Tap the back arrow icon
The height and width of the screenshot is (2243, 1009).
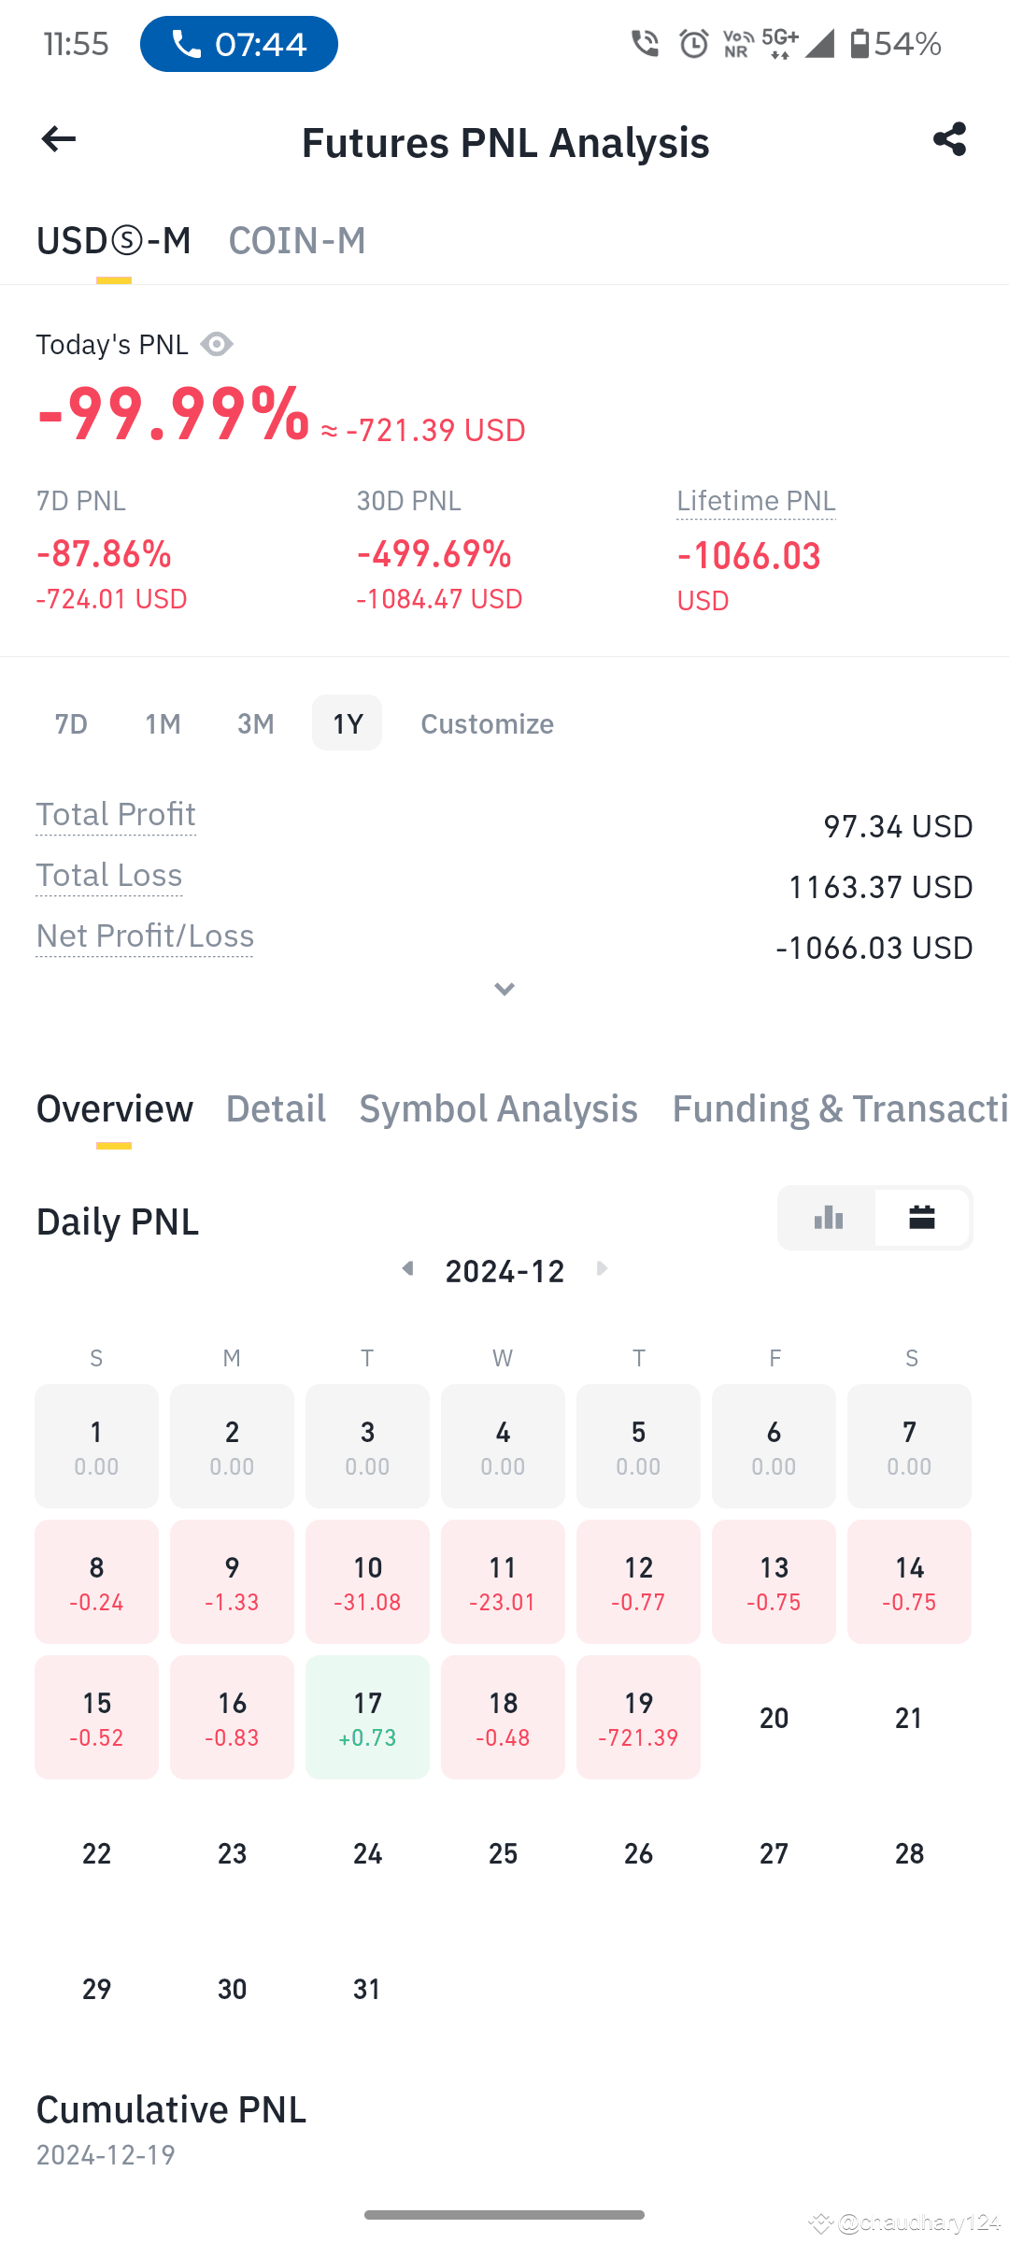tap(59, 140)
